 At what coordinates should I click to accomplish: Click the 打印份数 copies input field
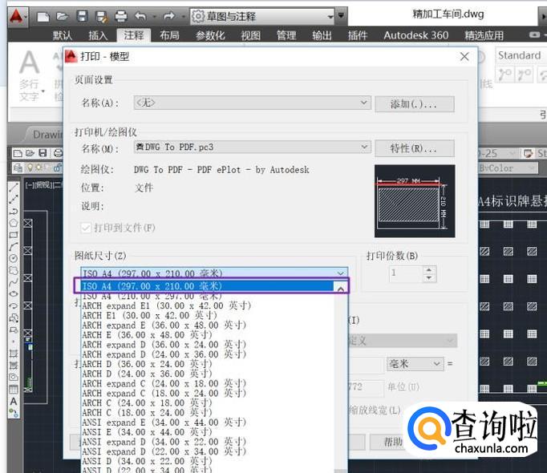point(406,274)
